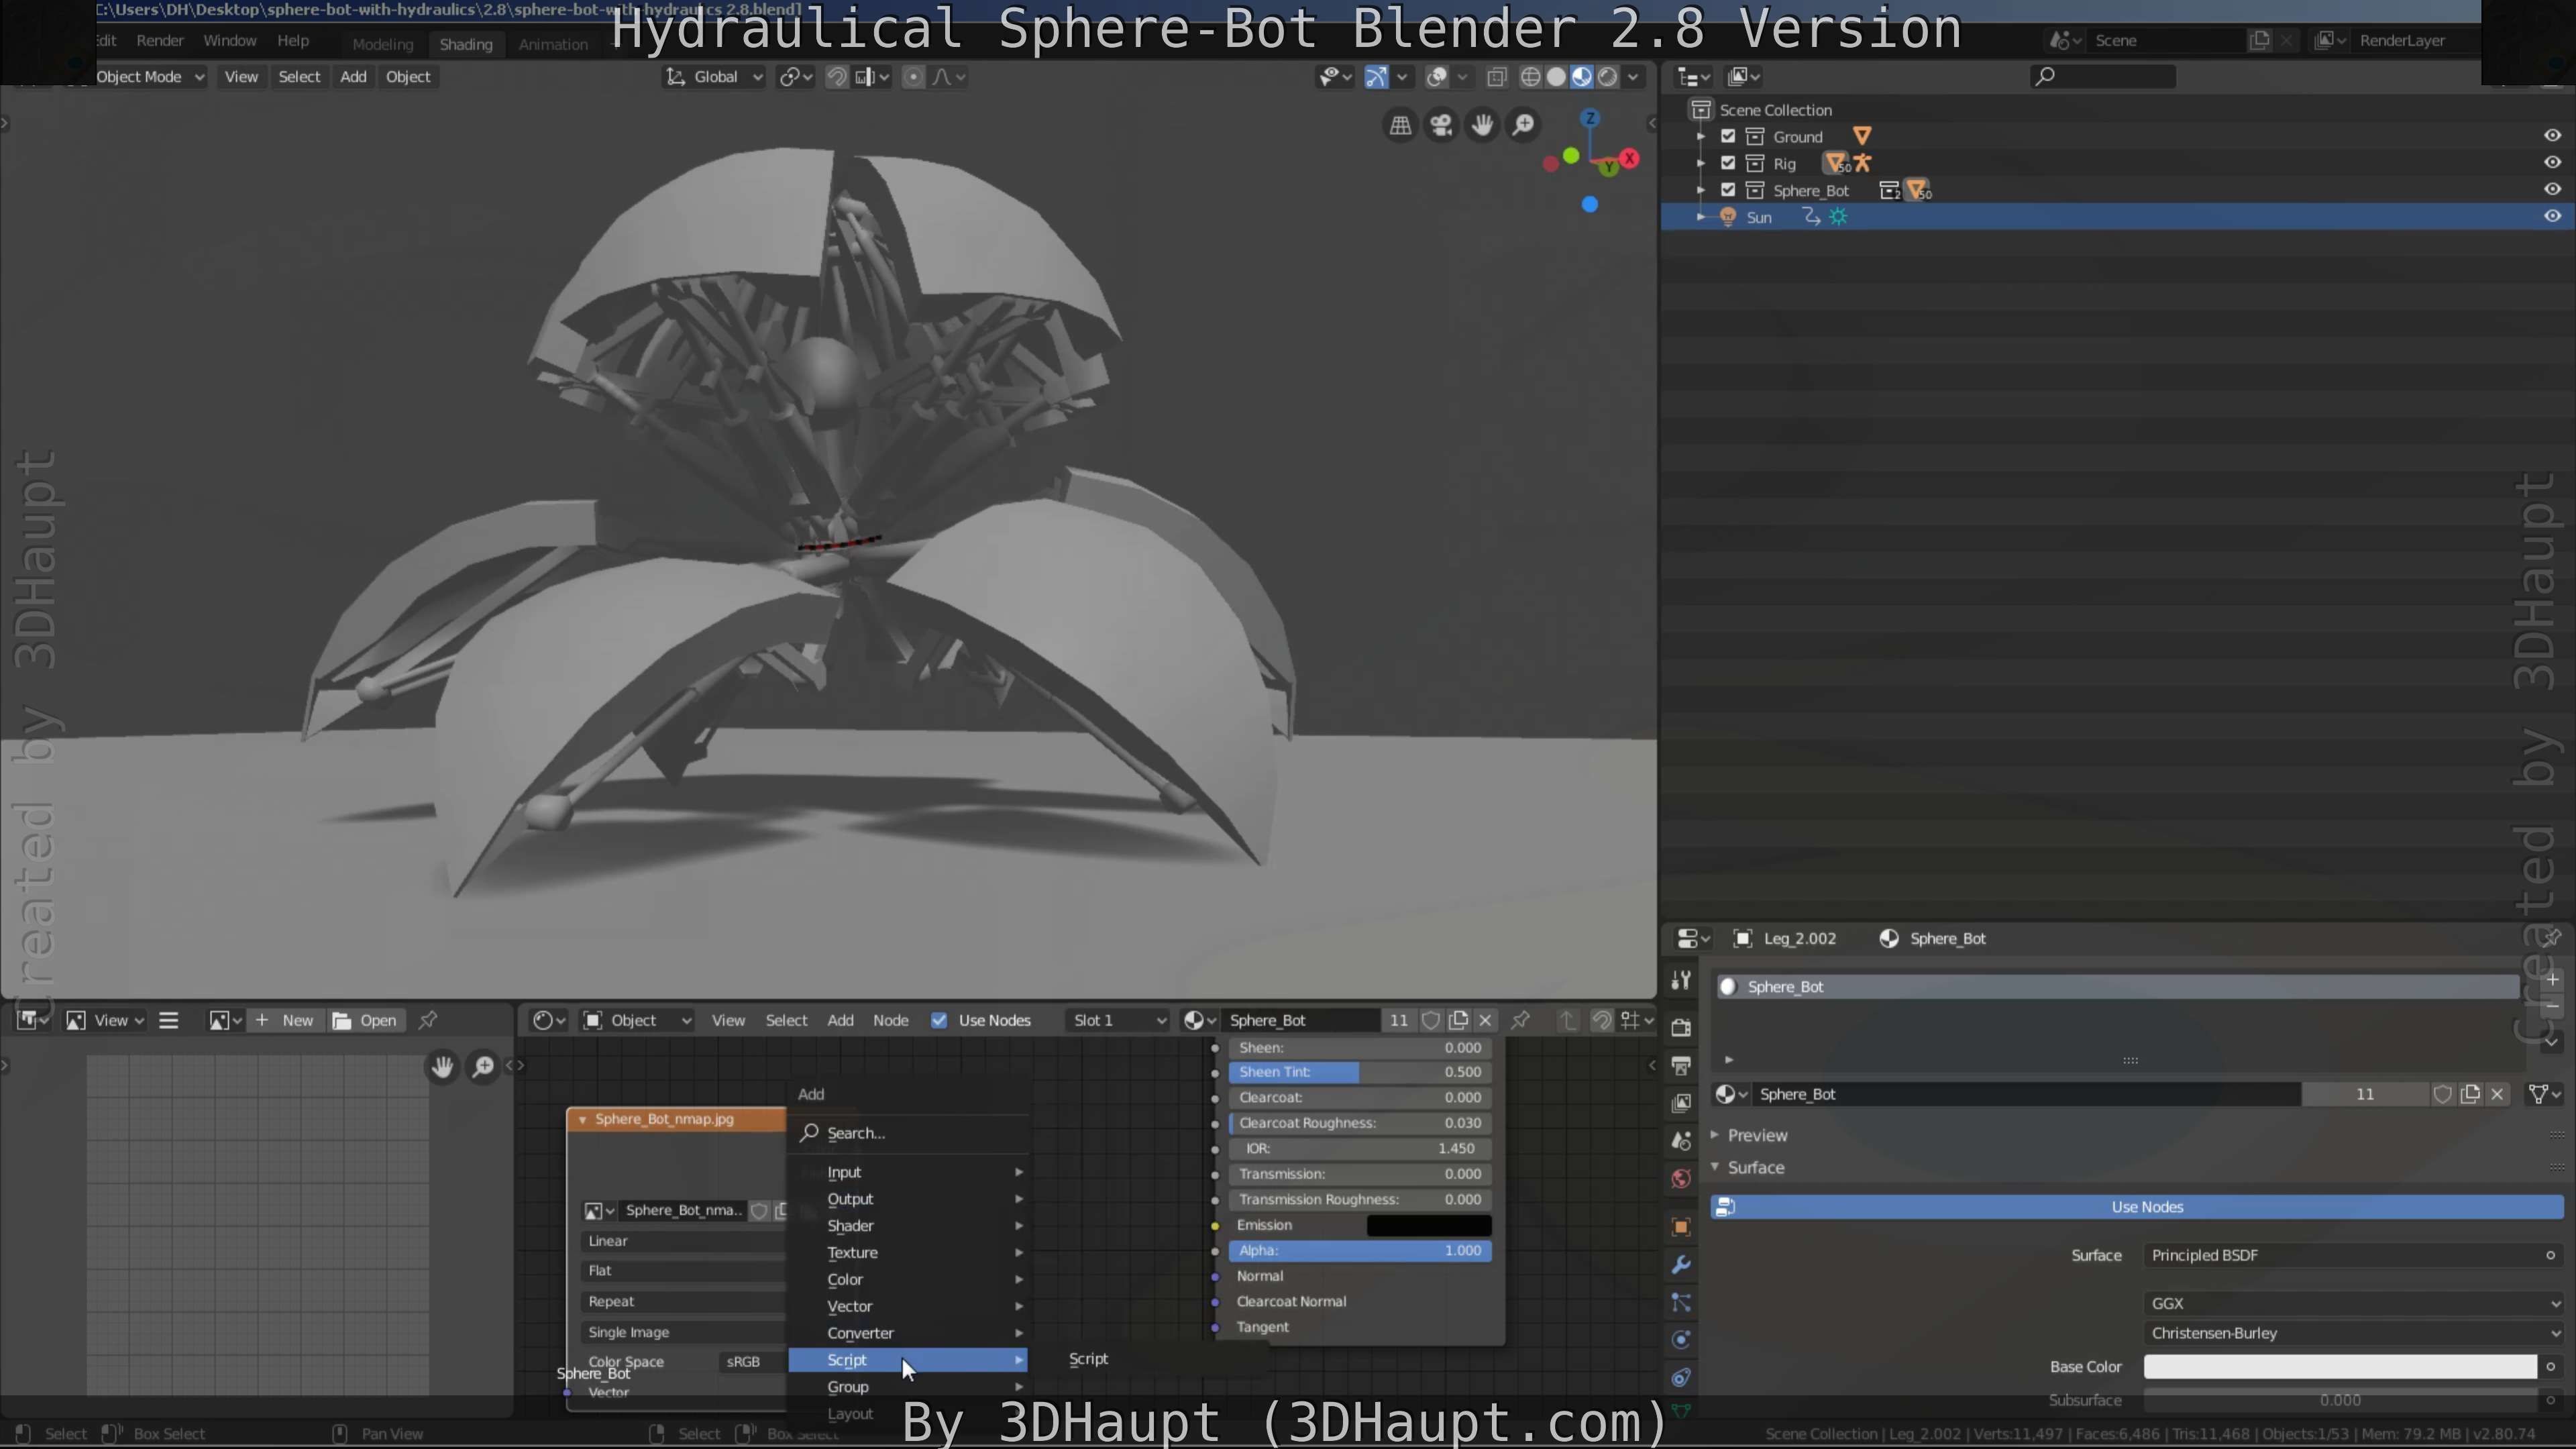Open Render properties tab
Viewport: 2576px width, 1449px height.
pyautogui.click(x=1681, y=1027)
